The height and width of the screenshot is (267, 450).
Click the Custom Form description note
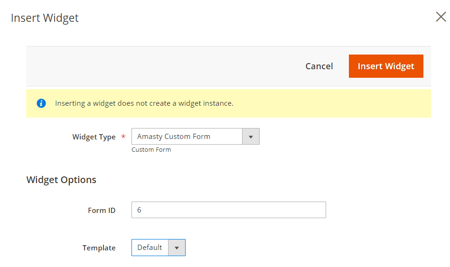151,150
